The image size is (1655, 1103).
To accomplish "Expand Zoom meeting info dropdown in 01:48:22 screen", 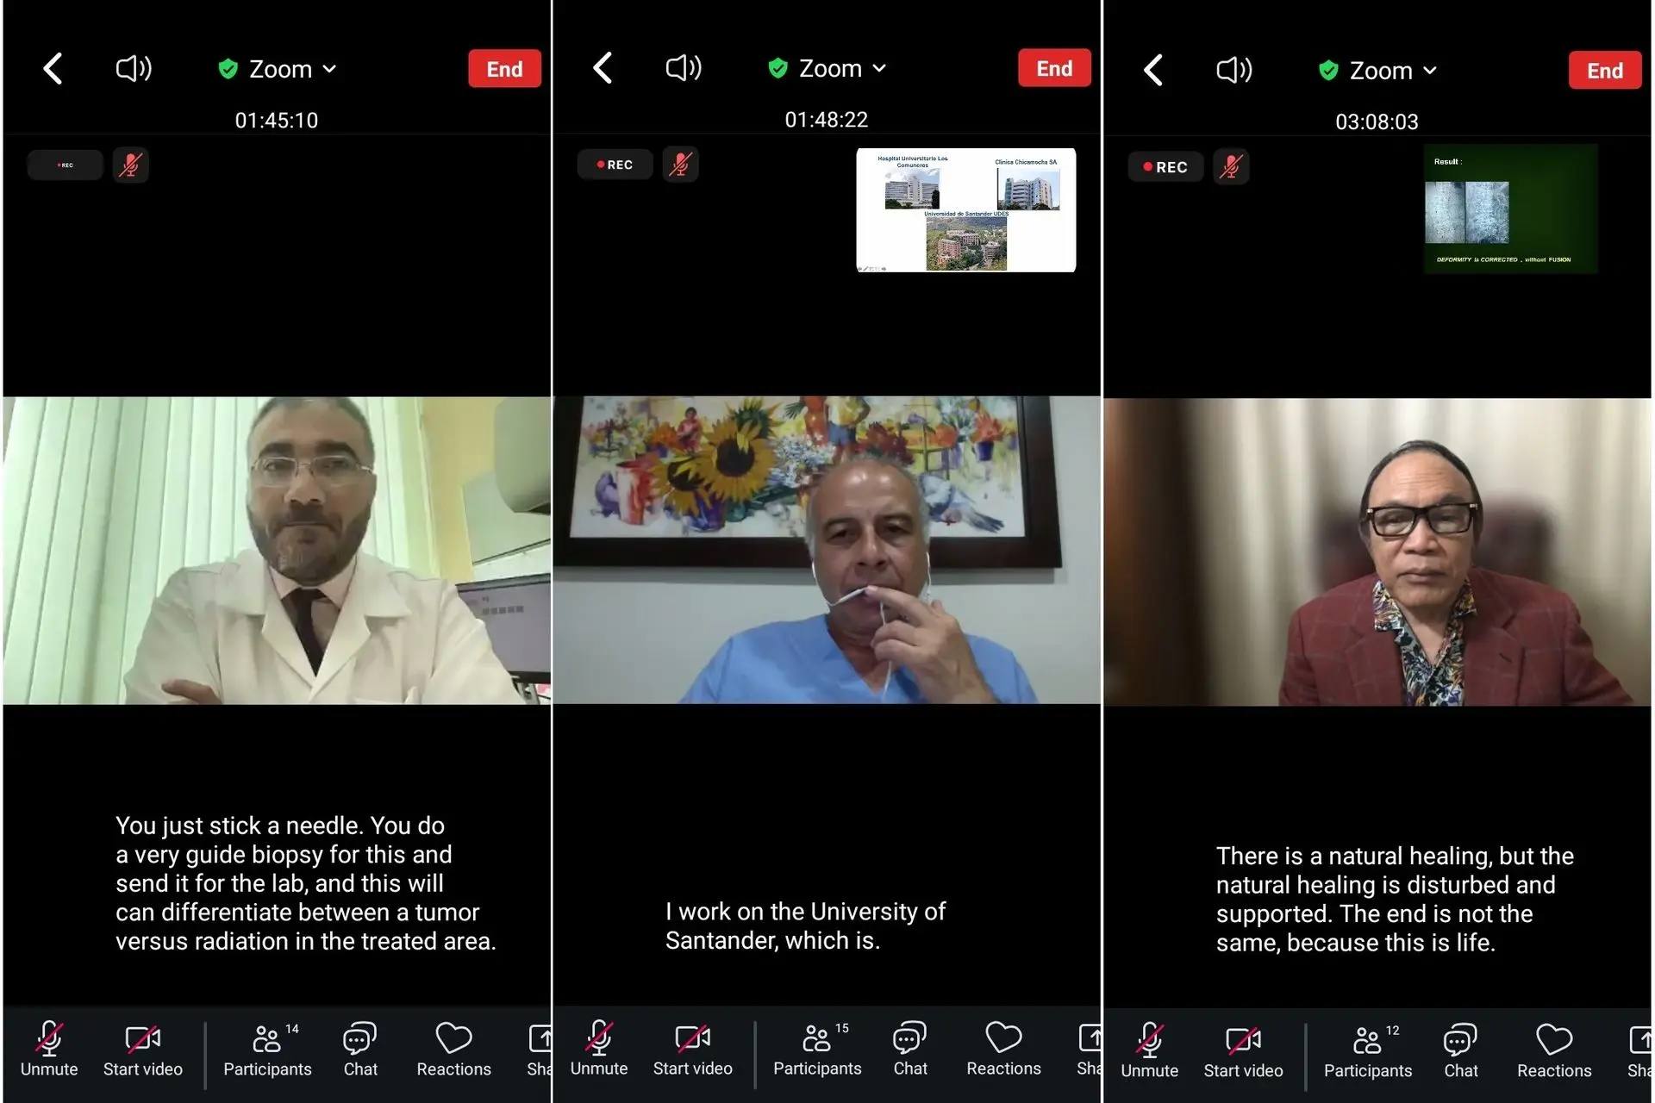I will tap(843, 68).
